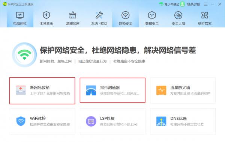Click description 获取网络带宽和上网速度
This screenshot has height=142, width=225.
[120, 94]
